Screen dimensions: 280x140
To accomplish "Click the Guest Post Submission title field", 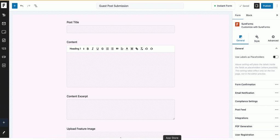I will (x=140, y=6).
